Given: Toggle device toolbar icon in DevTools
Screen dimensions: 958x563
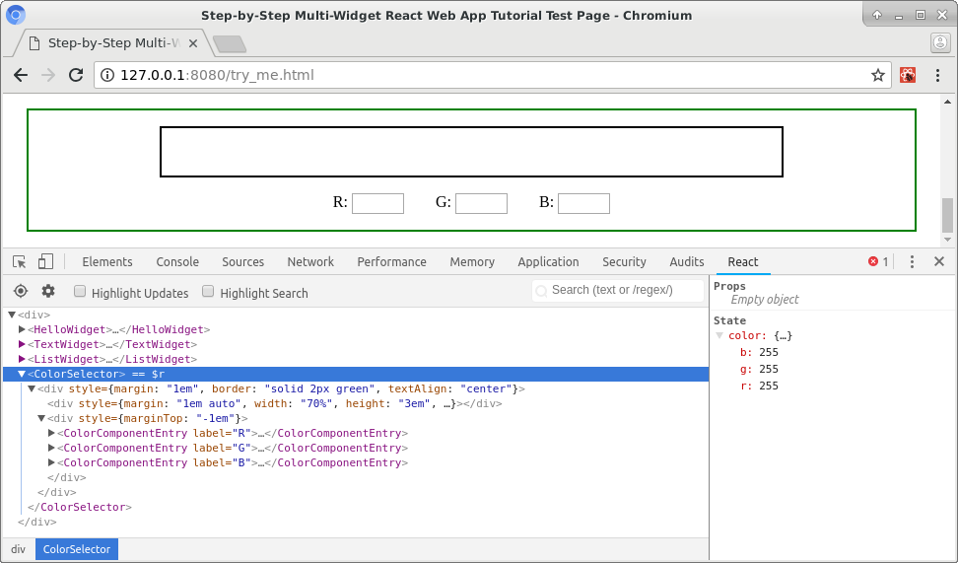Looking at the screenshot, I should 45,261.
